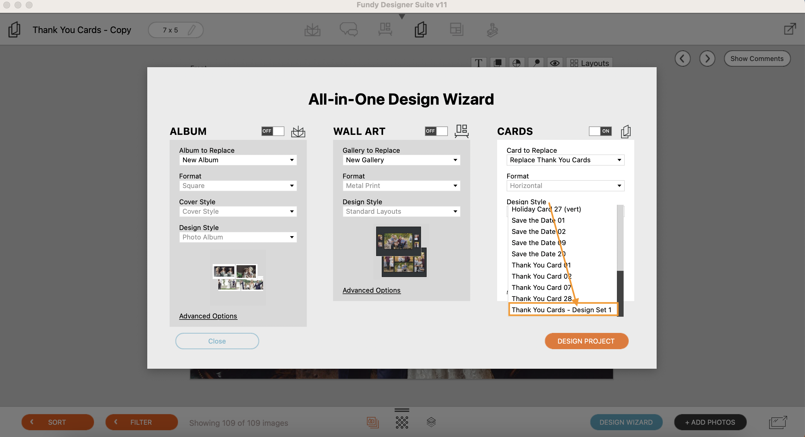
Task: Open the Photo Album design style dropdown
Action: point(238,237)
